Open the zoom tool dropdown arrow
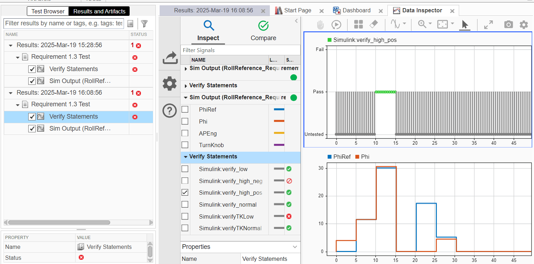The image size is (534, 264). 430,24
